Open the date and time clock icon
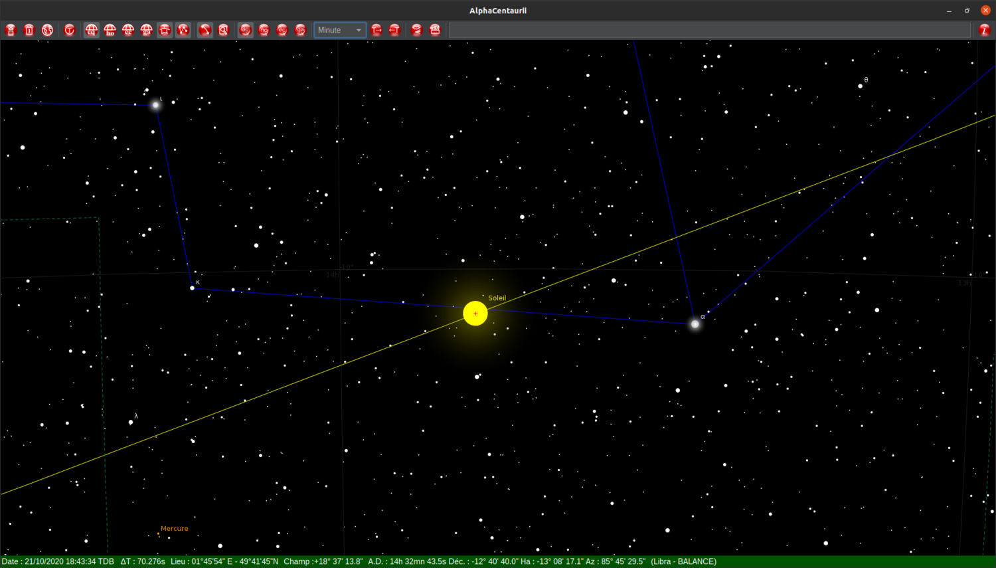Screen dimensions: 996x568 point(29,29)
